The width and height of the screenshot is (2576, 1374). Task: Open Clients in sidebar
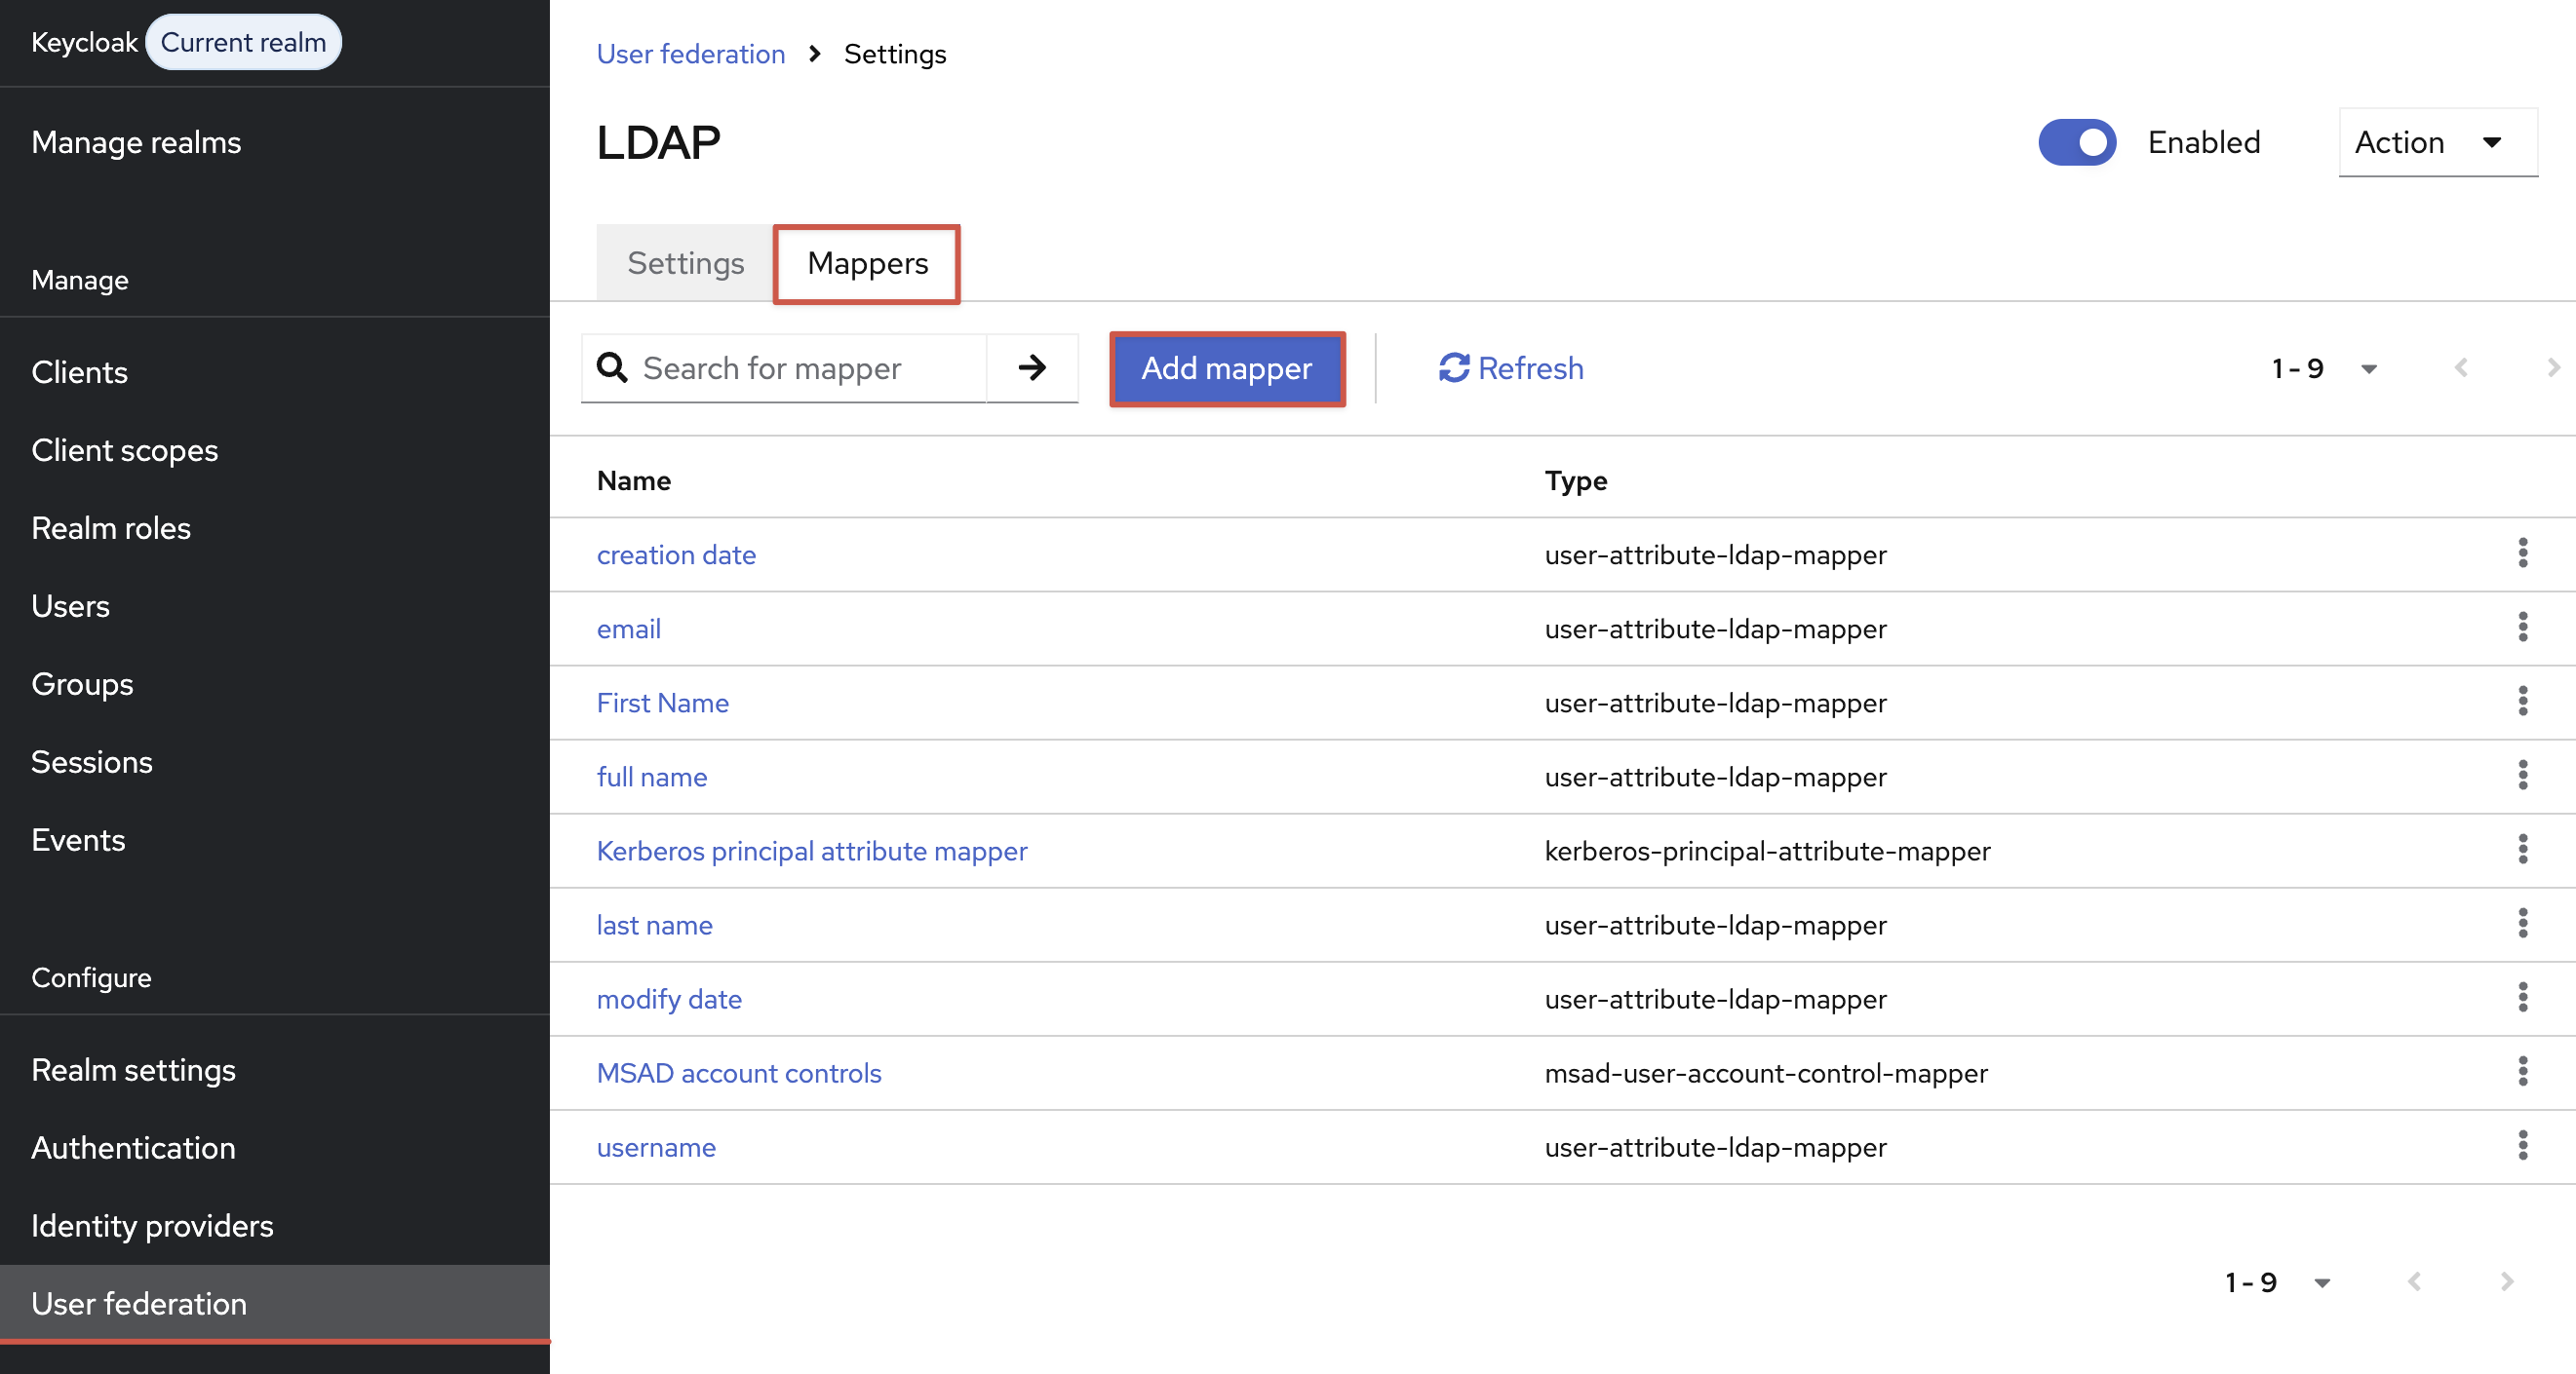pos(79,371)
